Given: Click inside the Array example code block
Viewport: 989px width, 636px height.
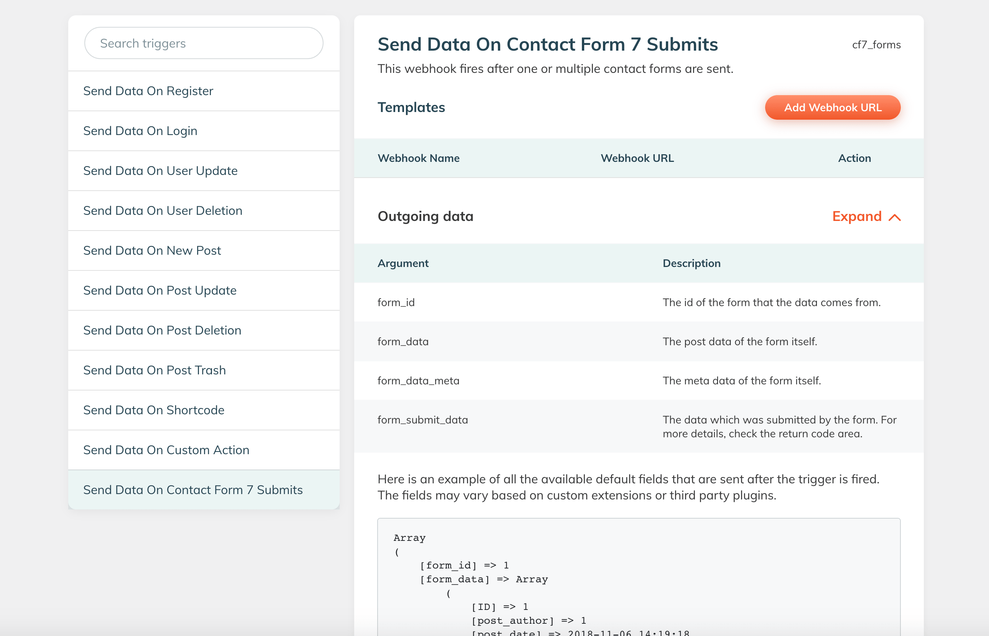Looking at the screenshot, I should [638, 578].
